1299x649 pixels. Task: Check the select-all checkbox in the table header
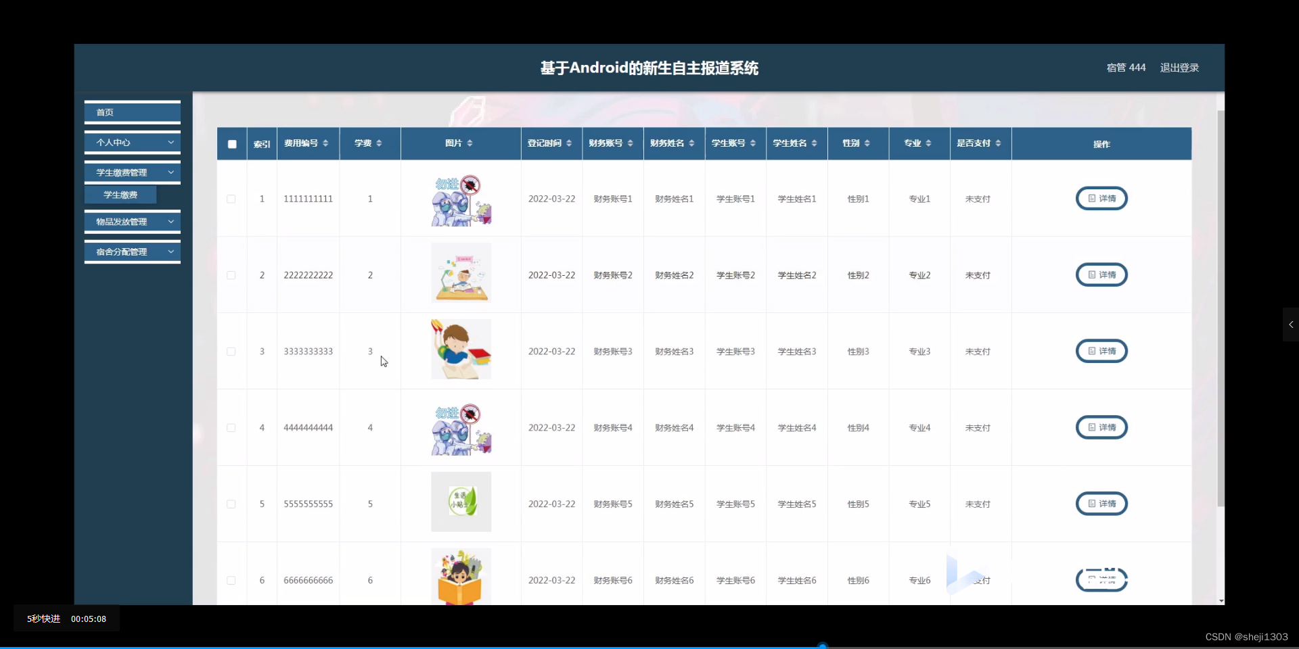tap(231, 143)
